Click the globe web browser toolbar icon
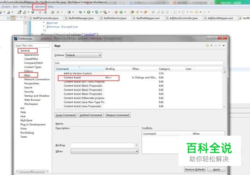Screen dimensions: 250x175 click(x=33, y=12)
